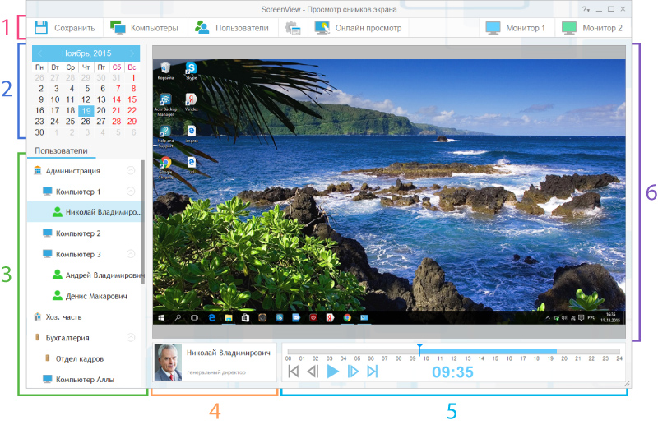The image size is (658, 425).
Task: Click Chrome icon in preview taskbar
Action: [347, 318]
